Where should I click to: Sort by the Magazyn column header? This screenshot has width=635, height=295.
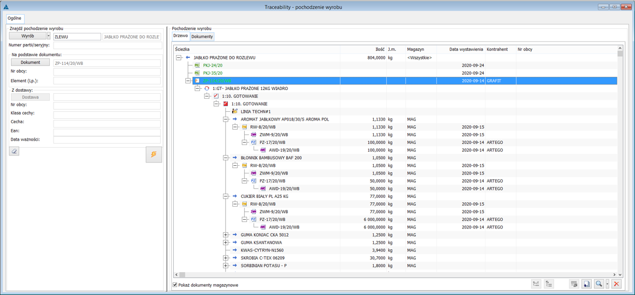[x=421, y=49]
